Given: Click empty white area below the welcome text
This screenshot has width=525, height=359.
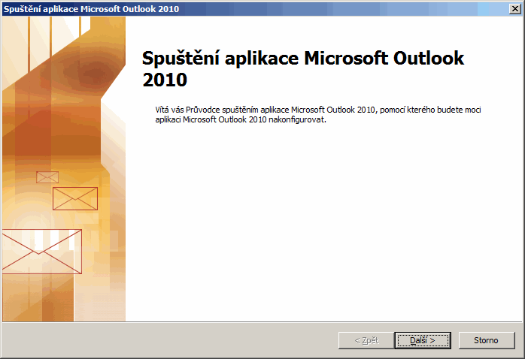Looking at the screenshot, I should coord(323,225).
